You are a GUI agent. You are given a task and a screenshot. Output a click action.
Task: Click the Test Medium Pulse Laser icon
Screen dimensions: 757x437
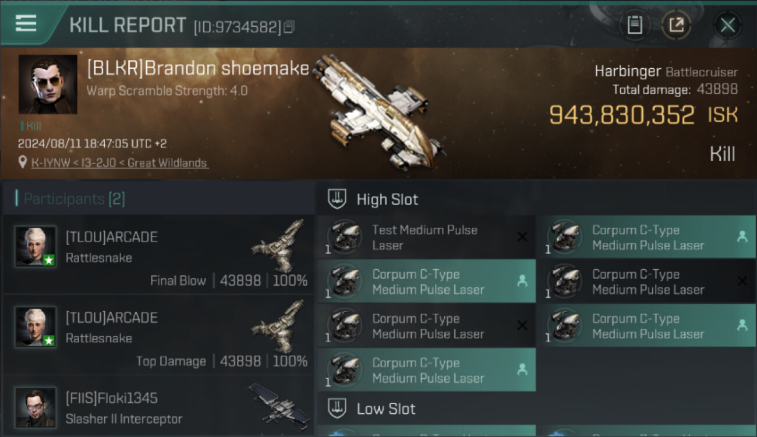[344, 237]
